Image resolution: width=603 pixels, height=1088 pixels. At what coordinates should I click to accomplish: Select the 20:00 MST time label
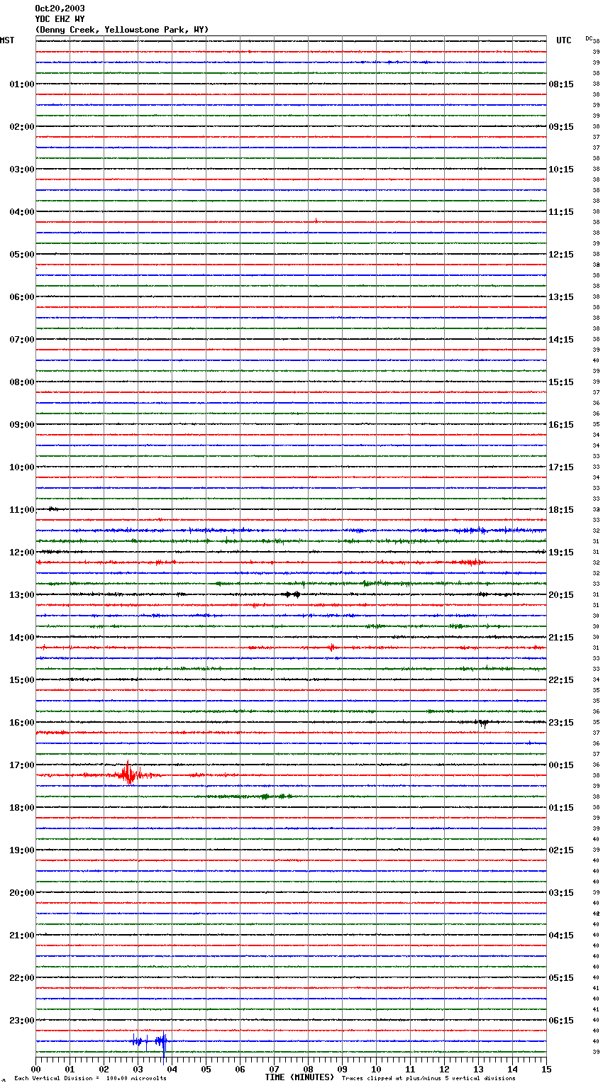tap(22, 893)
